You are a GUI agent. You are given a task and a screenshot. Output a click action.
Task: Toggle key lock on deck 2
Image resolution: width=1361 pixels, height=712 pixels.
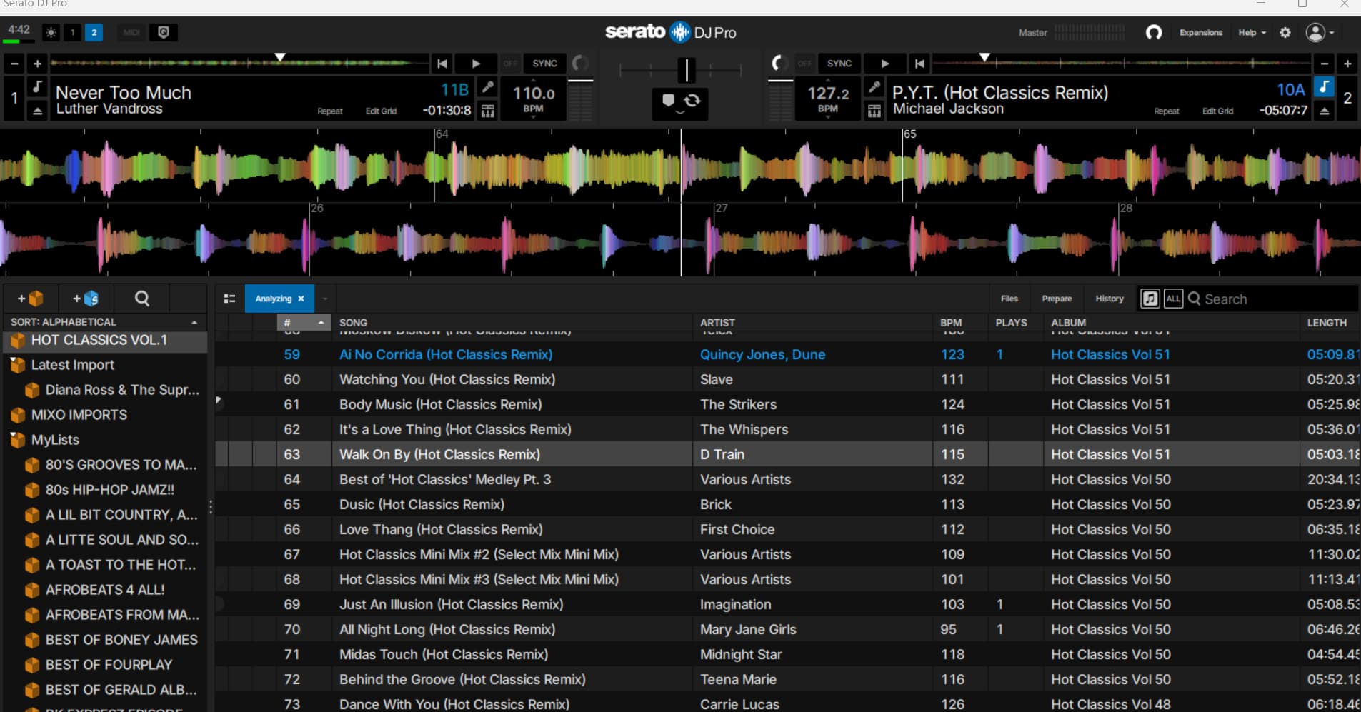pyautogui.click(x=1324, y=87)
